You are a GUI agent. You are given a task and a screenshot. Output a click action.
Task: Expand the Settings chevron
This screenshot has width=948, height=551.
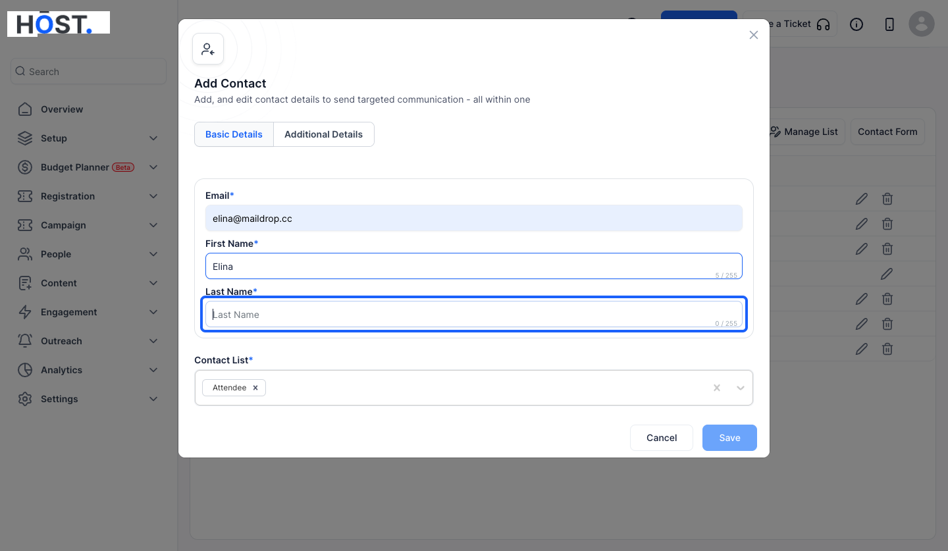click(153, 399)
